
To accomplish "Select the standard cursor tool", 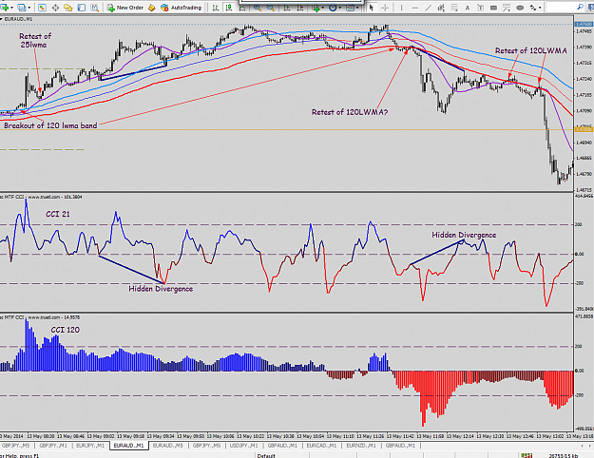I will 372,8.
